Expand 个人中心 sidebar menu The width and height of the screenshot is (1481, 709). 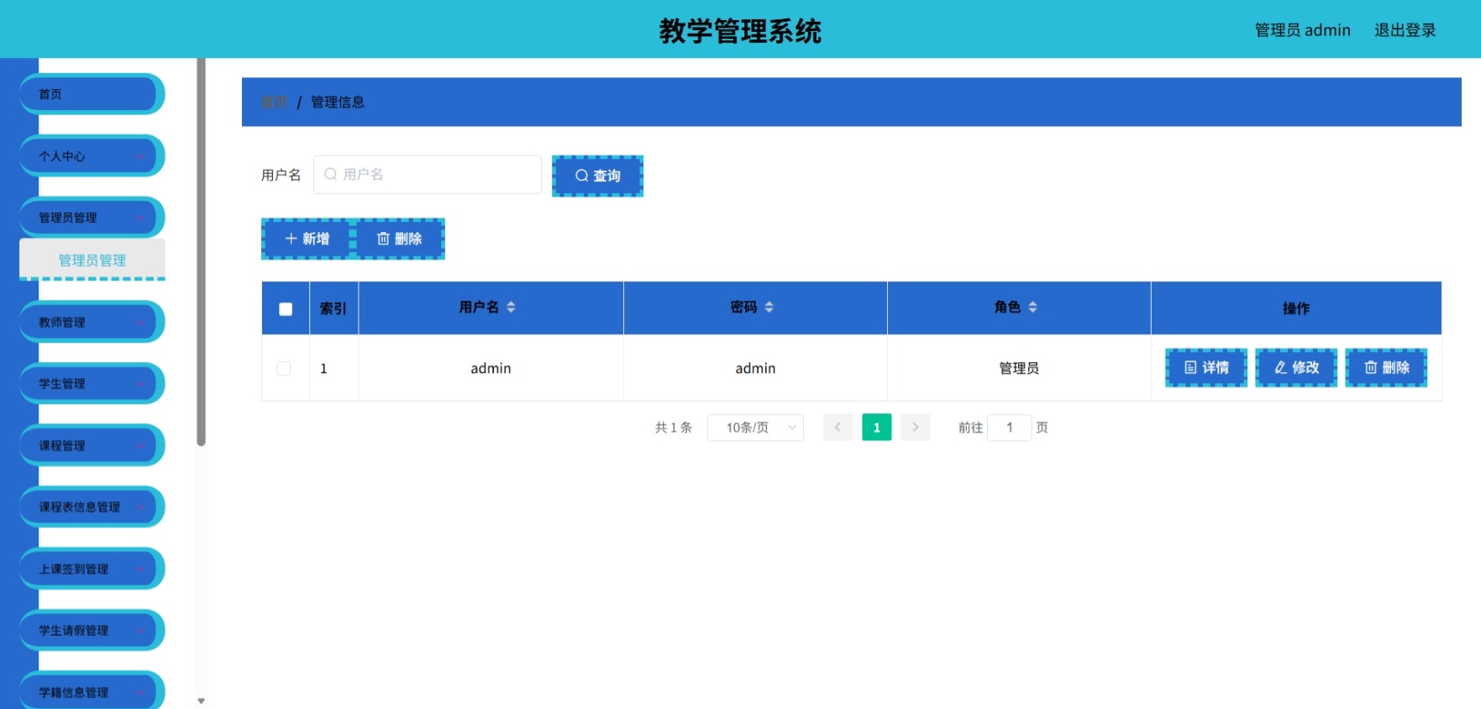[92, 155]
